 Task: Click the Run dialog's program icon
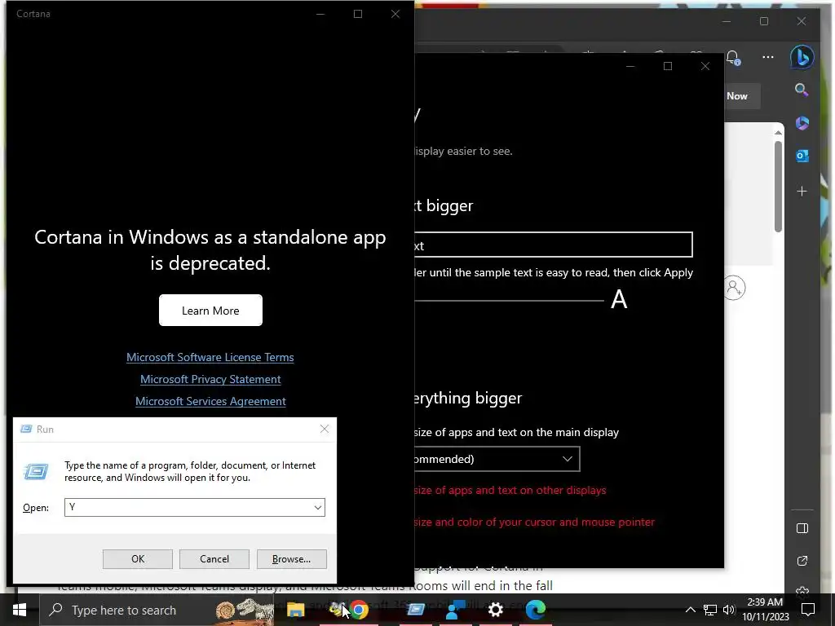[36, 472]
